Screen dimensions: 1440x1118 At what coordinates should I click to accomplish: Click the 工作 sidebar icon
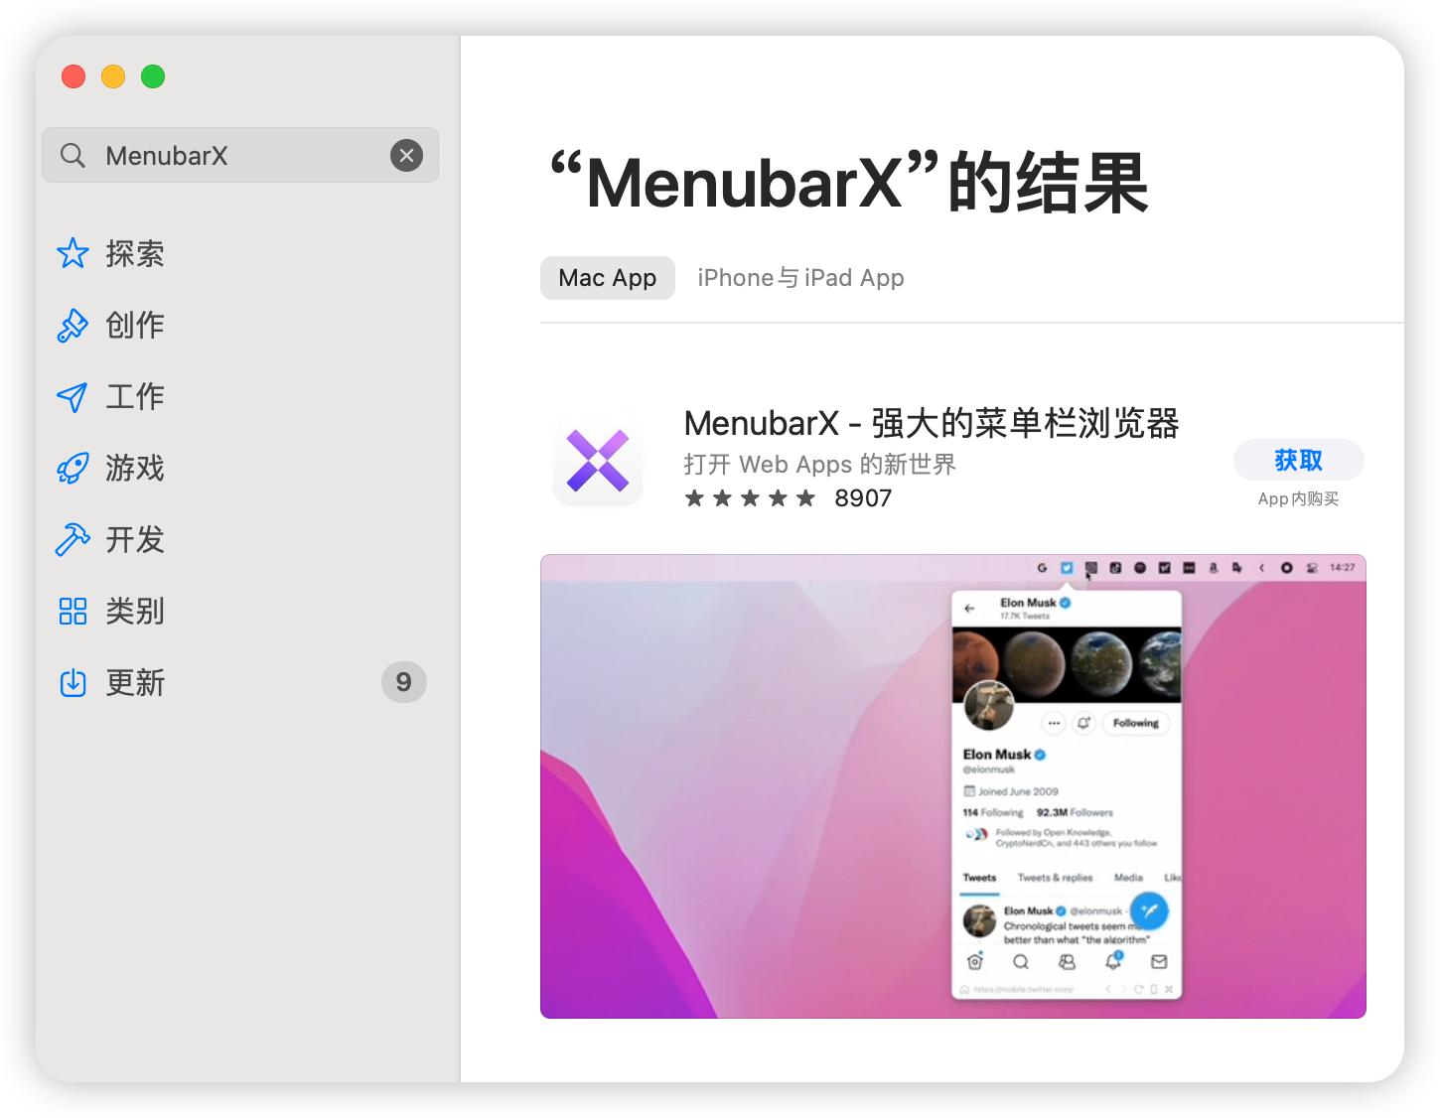(x=72, y=397)
